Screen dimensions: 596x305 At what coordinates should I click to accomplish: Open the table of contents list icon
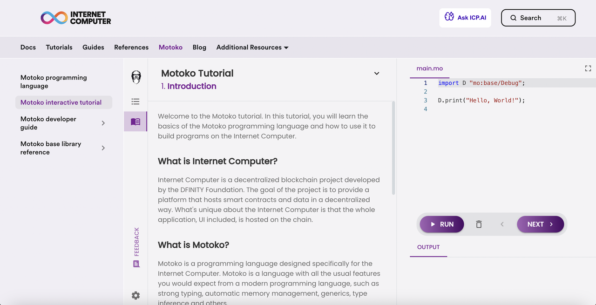pyautogui.click(x=135, y=102)
